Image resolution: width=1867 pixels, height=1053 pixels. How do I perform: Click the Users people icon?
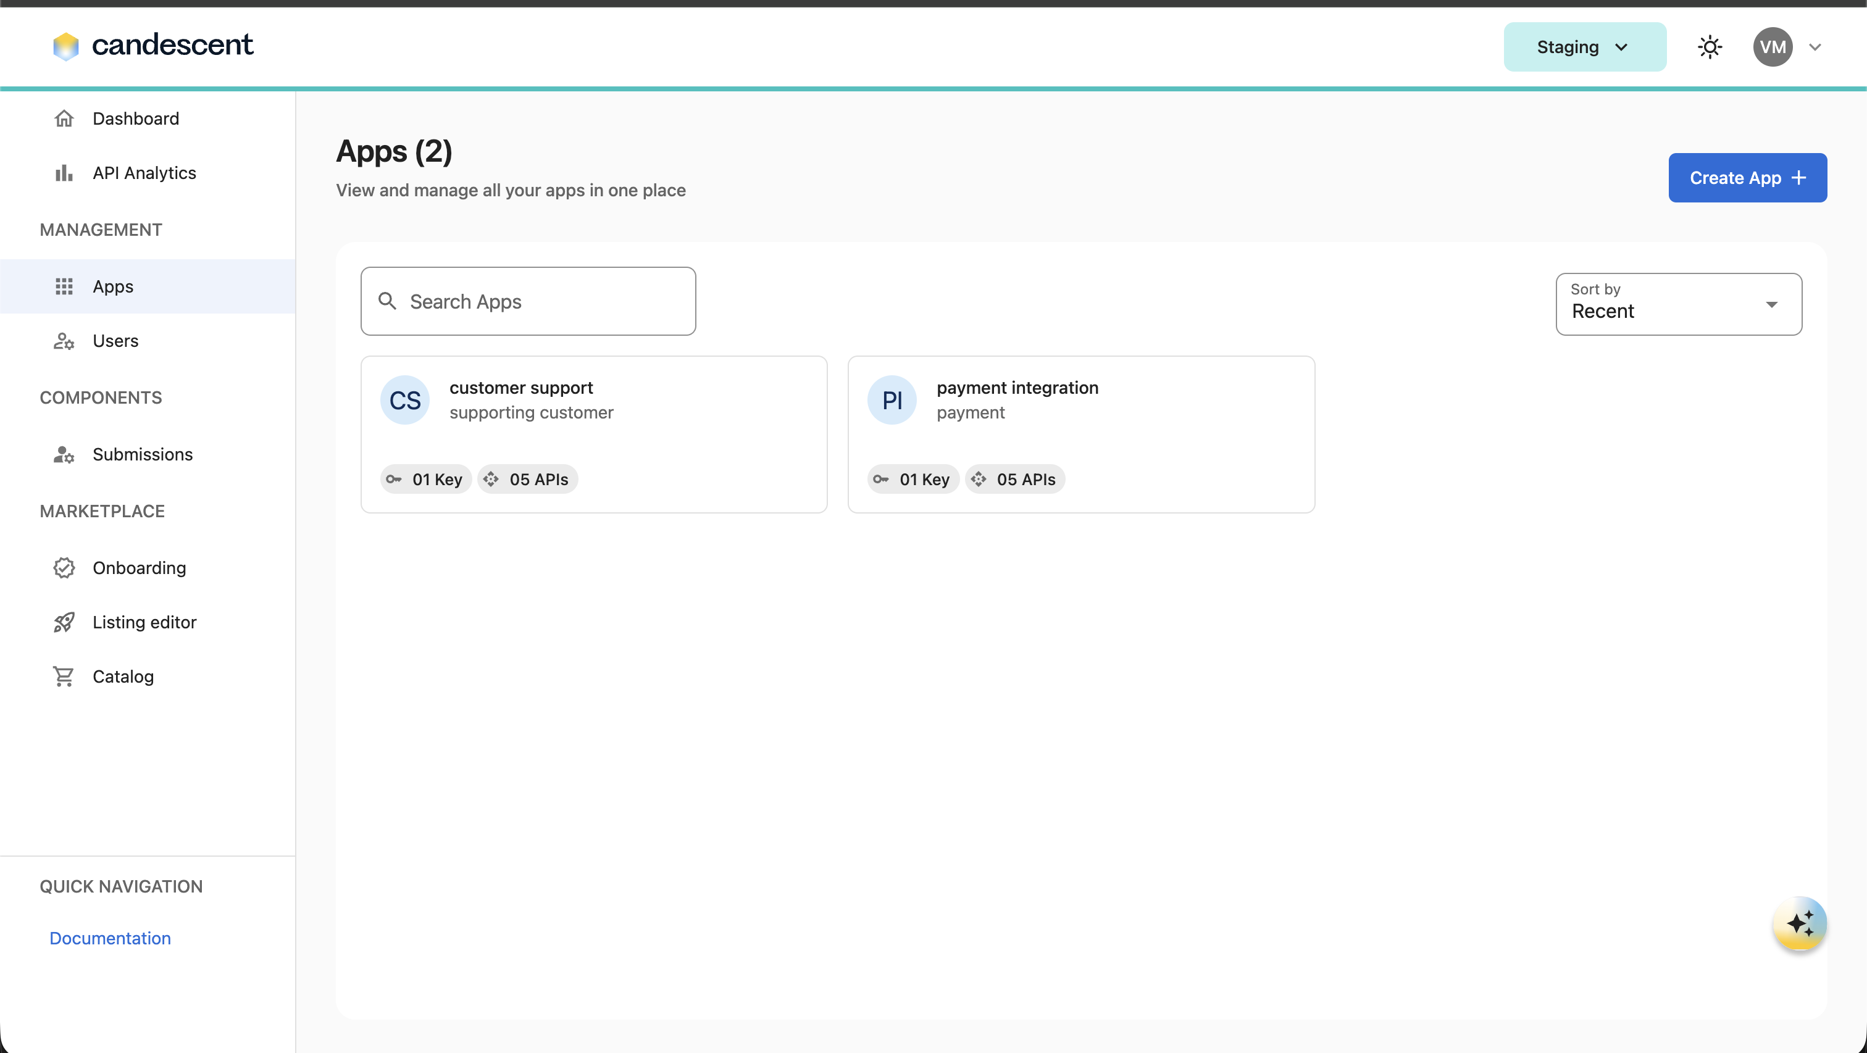coord(64,341)
